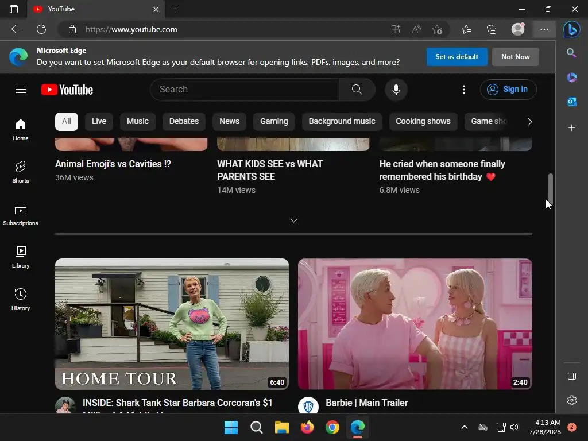Select the Gaming filter chip
Image resolution: width=588 pixels, height=441 pixels.
point(274,122)
